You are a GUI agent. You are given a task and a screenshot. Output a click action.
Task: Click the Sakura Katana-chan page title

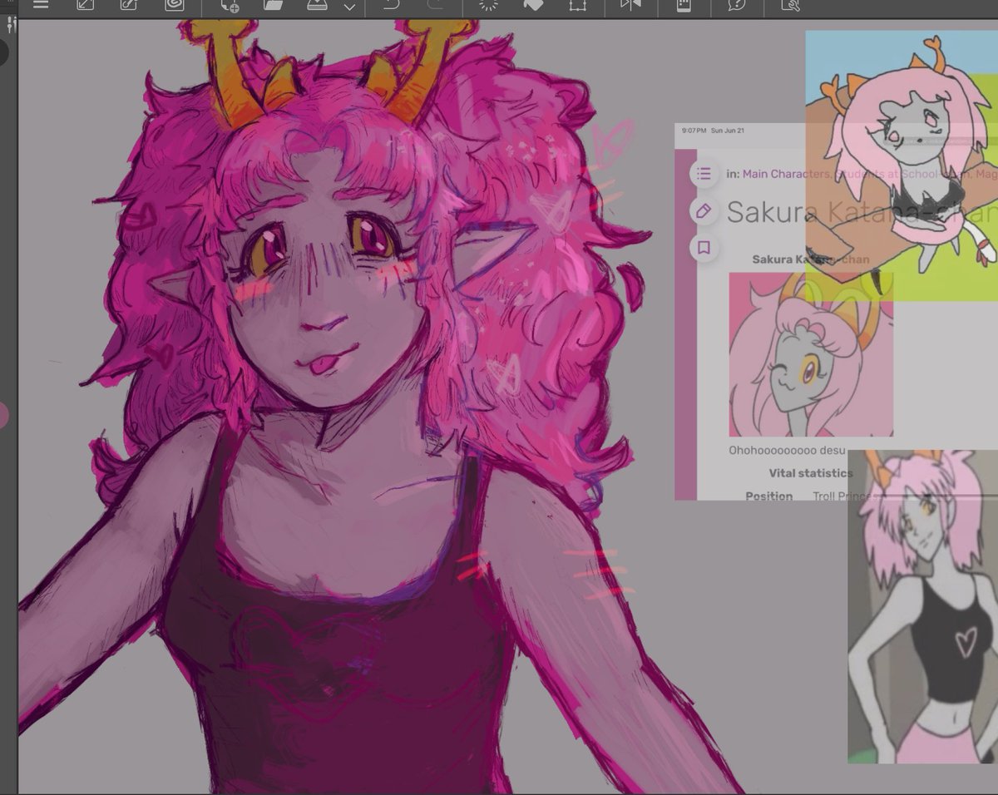click(862, 212)
